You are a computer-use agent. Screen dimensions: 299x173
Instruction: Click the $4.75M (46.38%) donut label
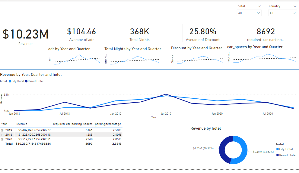(203, 148)
